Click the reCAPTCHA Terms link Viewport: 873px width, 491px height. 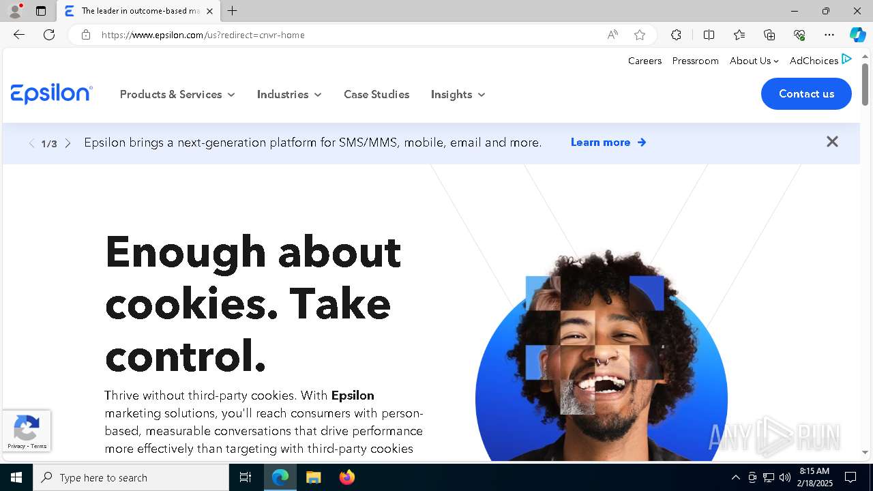coord(39,446)
